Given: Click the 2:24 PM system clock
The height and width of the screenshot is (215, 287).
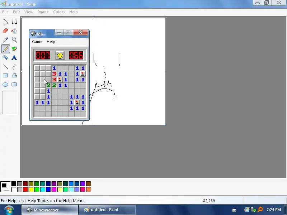Looking at the screenshot, I should click(x=274, y=210).
